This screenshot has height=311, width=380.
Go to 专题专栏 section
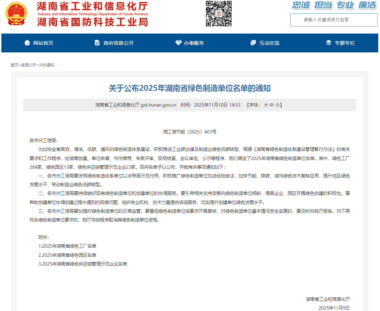tap(345, 43)
